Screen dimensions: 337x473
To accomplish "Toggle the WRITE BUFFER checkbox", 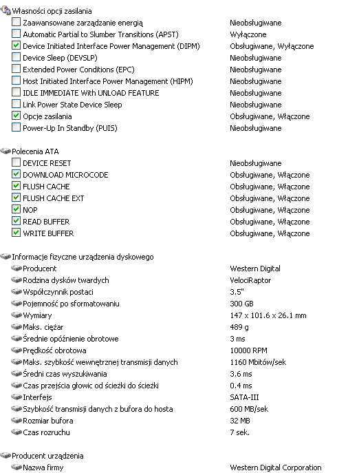I will coord(16,233).
